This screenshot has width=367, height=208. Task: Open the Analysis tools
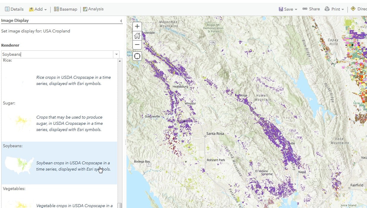point(93,9)
